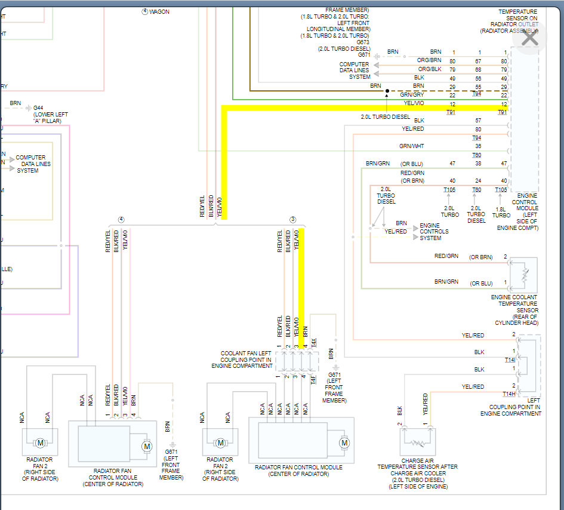The height and width of the screenshot is (510, 564).
Task: Click the COOLANT FAN LEFT COUPLING POINT label
Action: tap(242, 360)
